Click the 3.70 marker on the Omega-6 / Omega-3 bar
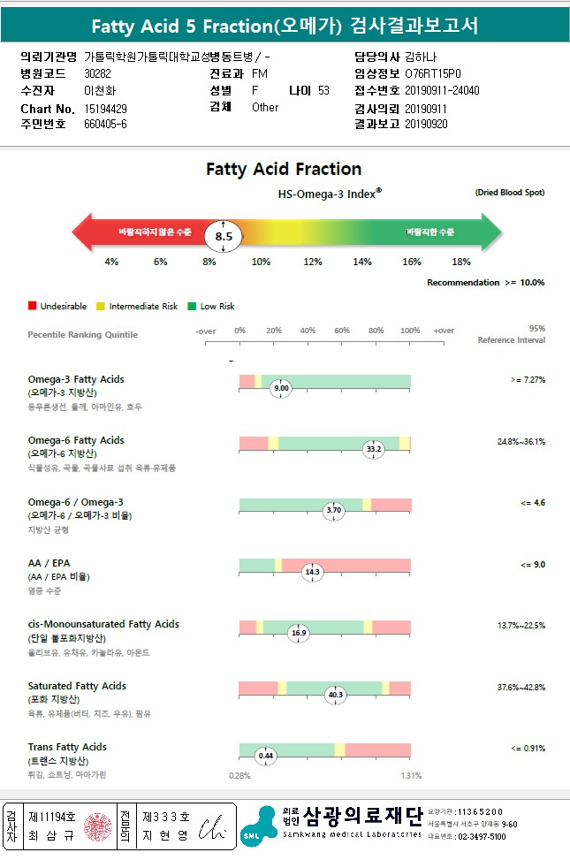 coord(333,510)
